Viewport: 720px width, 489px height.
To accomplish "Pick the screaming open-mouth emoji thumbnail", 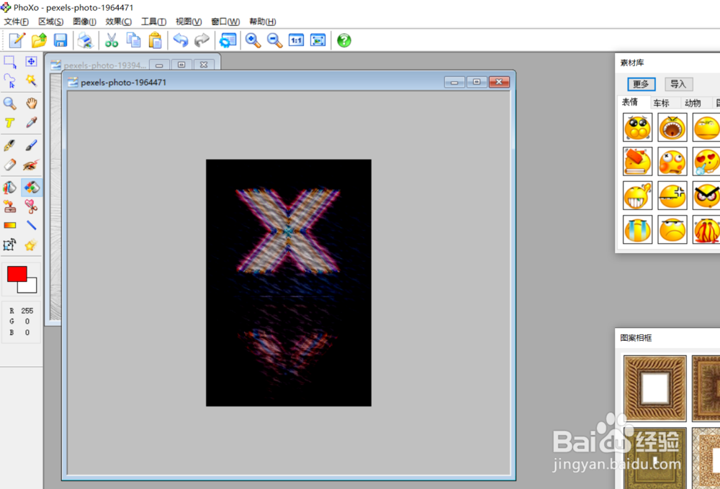I will coord(672,127).
